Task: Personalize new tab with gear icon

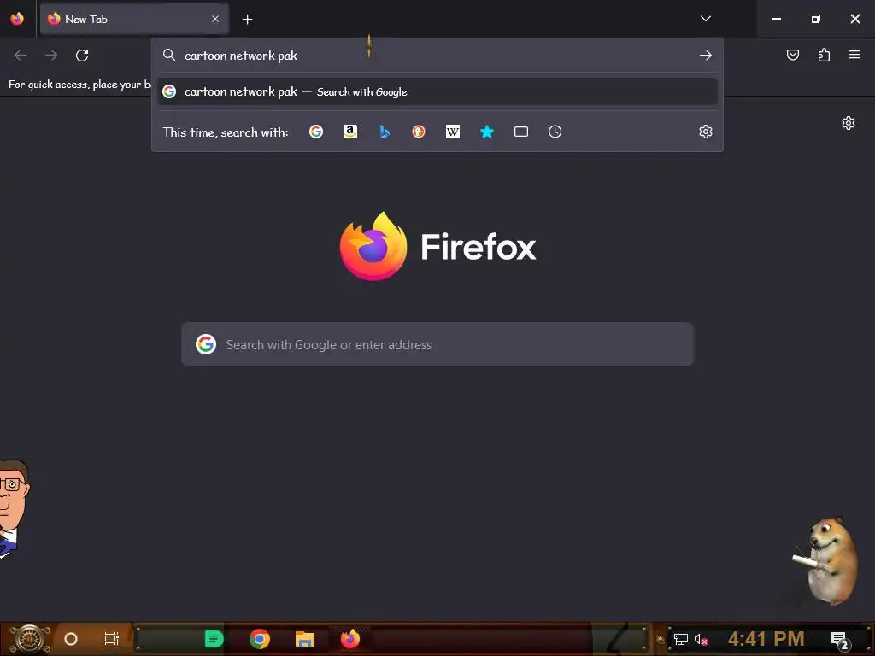Action: [x=849, y=123]
